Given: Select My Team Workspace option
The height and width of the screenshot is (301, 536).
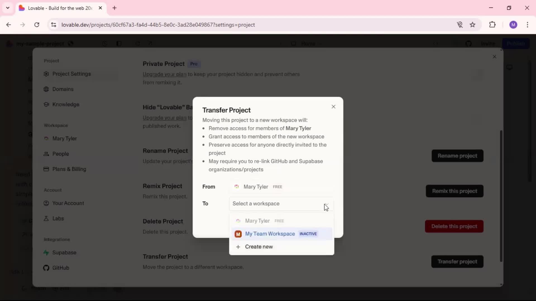Looking at the screenshot, I should (x=281, y=234).
